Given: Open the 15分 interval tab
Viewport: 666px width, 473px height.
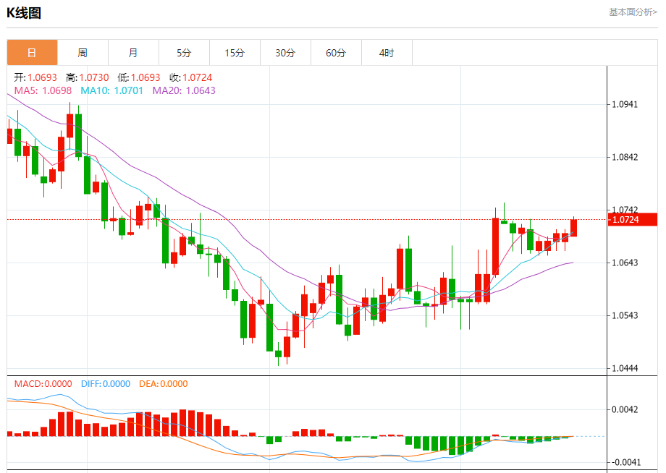Looking at the screenshot, I should click(x=235, y=53).
